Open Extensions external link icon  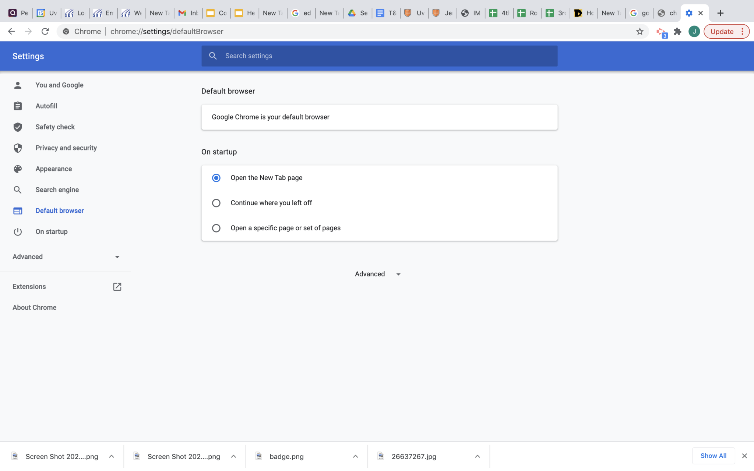pyautogui.click(x=117, y=287)
